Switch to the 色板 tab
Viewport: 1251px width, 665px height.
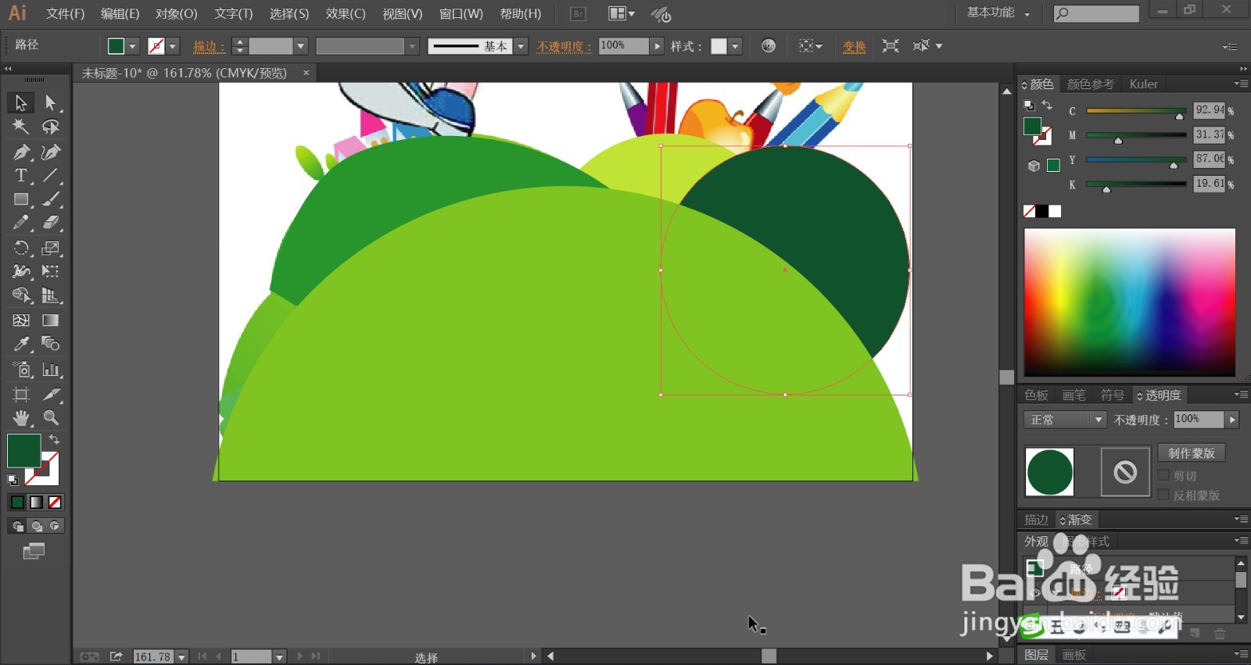tap(1036, 395)
